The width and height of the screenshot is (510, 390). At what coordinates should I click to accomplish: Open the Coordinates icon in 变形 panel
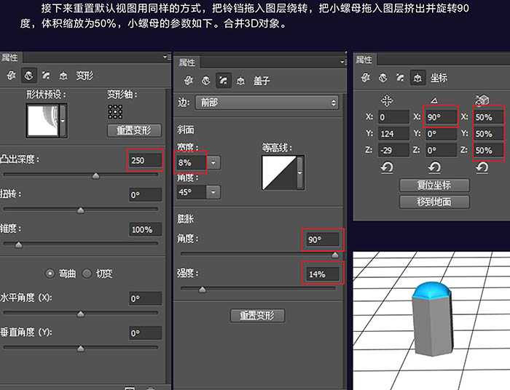[63, 76]
